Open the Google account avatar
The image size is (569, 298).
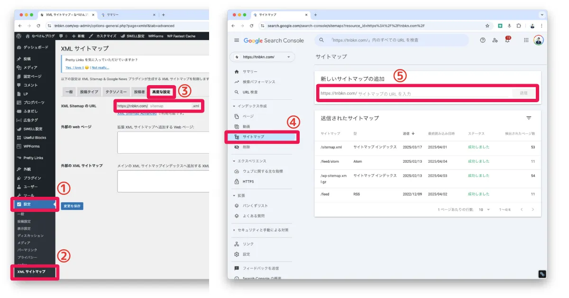click(x=538, y=40)
